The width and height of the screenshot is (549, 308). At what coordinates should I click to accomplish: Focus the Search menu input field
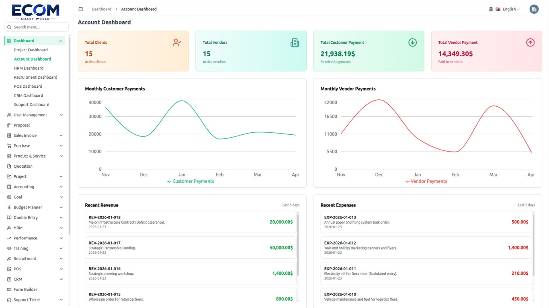(x=37, y=27)
